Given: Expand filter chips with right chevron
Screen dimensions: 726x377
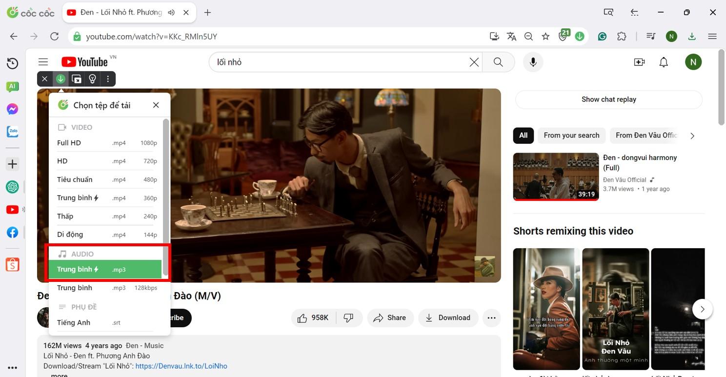Looking at the screenshot, I should [692, 136].
